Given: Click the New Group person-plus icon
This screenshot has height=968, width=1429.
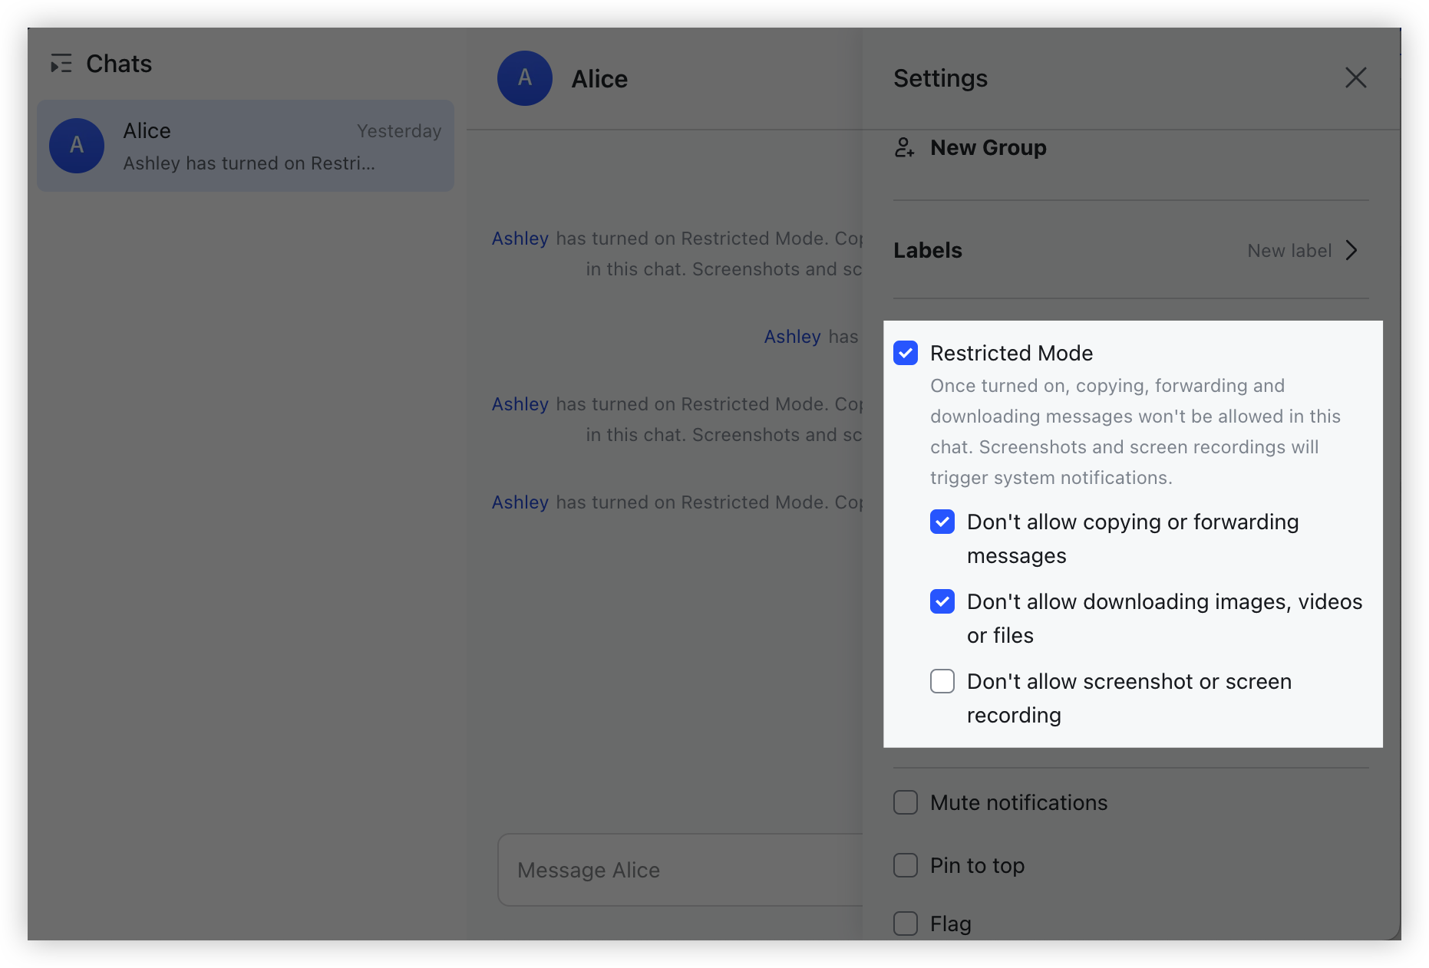Looking at the screenshot, I should point(905,147).
